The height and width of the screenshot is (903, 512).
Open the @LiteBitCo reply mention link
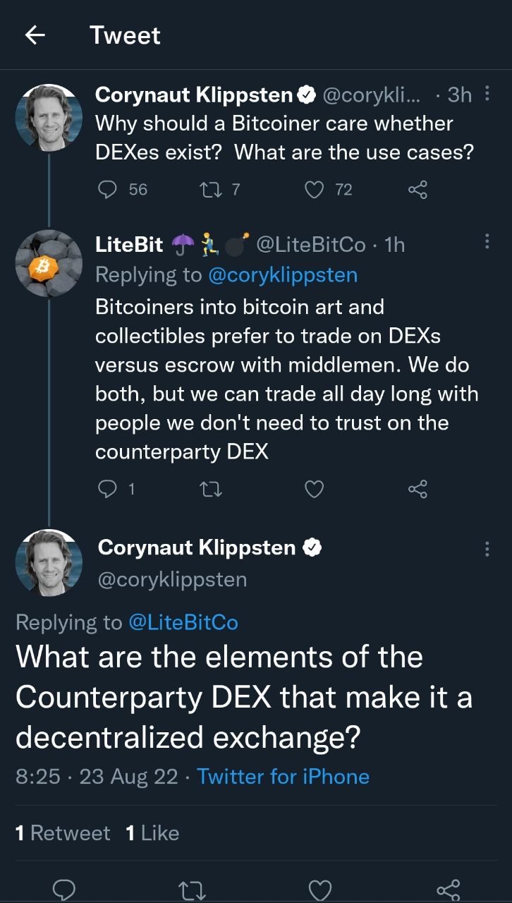[183, 622]
